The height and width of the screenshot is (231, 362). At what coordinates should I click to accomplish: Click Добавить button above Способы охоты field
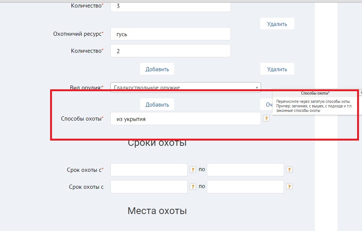pyautogui.click(x=157, y=104)
